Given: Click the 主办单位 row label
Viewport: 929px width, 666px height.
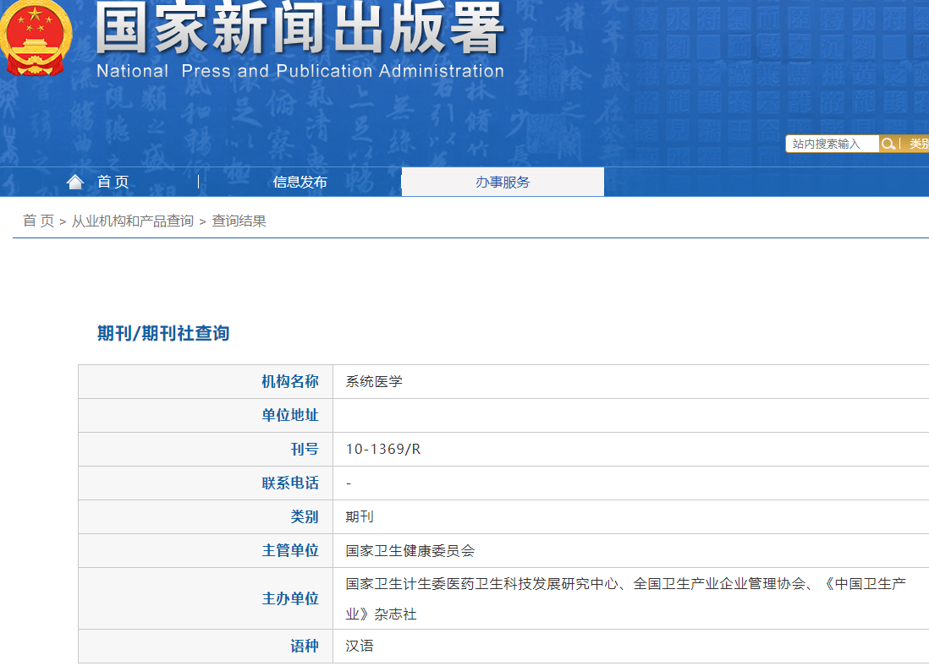Looking at the screenshot, I should [290, 598].
